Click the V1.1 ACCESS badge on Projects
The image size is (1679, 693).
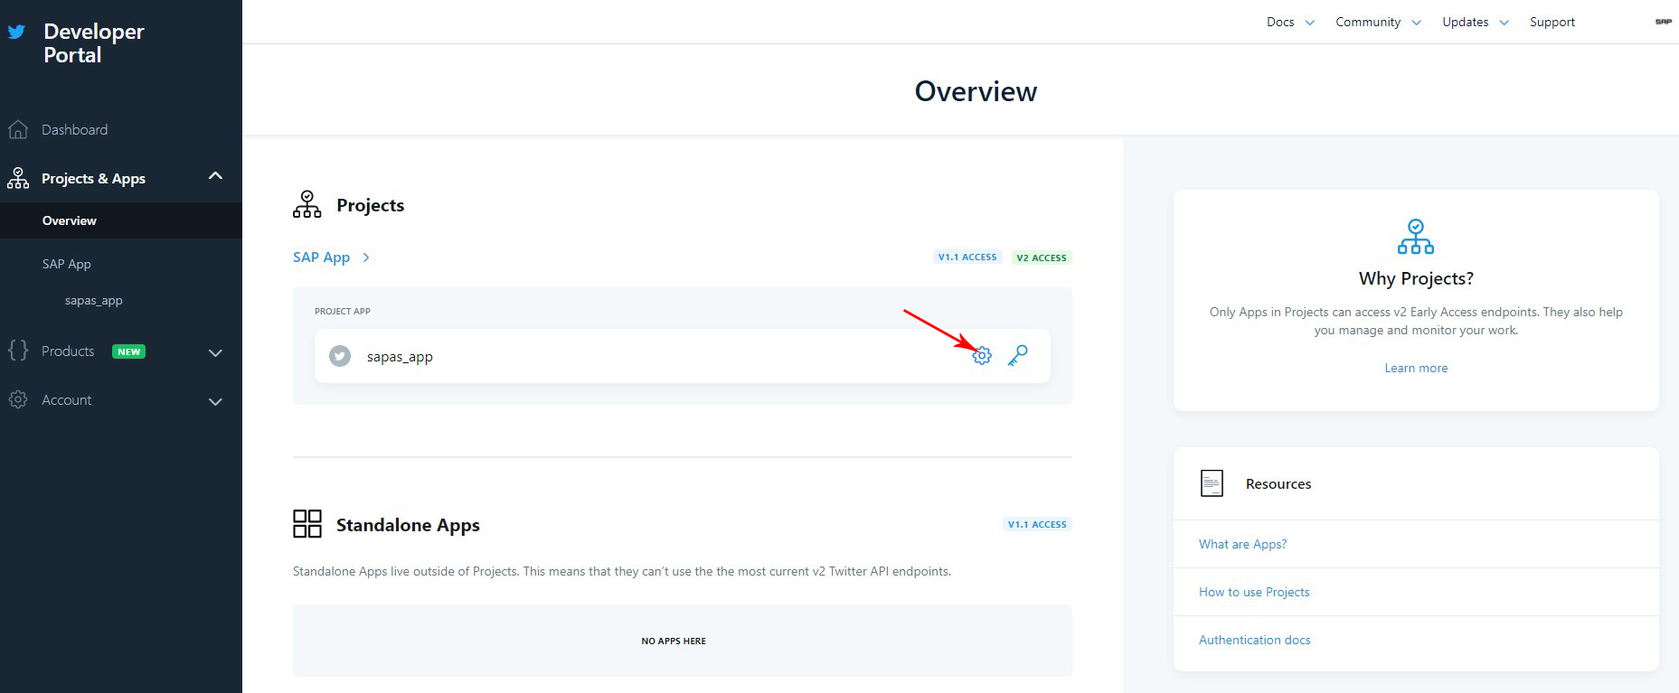point(967,258)
